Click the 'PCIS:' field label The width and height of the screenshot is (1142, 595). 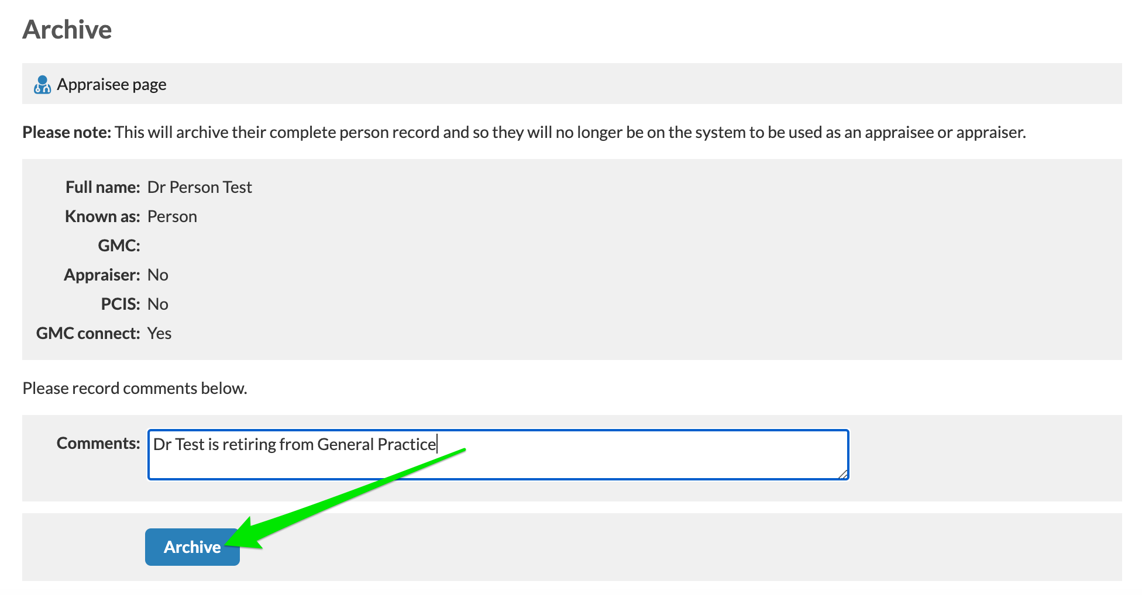click(x=121, y=305)
